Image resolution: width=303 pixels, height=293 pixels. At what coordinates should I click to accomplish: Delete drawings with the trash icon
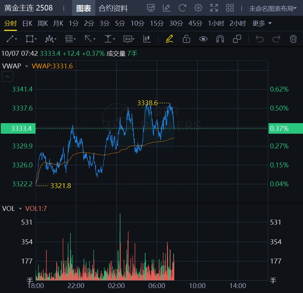[293, 39]
